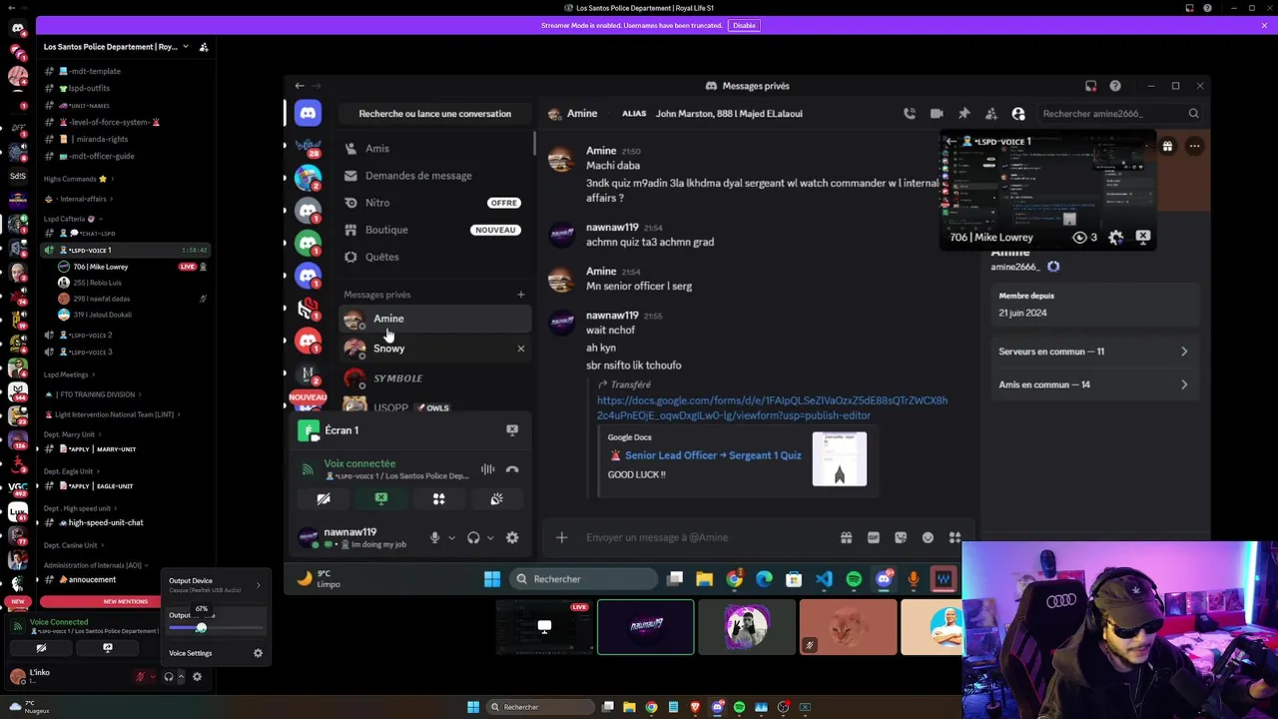This screenshot has width=1278, height=719.
Task: Click Recherche ou lance une conversation
Action: pos(434,114)
